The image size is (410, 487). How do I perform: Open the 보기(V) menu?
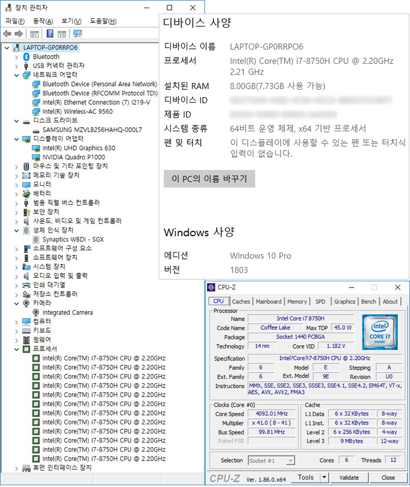pyautogui.click(x=71, y=21)
